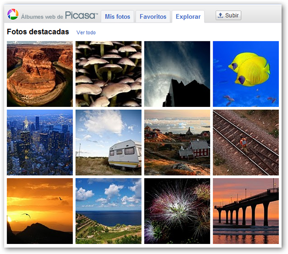View the red houses by icy sea photo
The image size is (288, 254).
(x=177, y=142)
